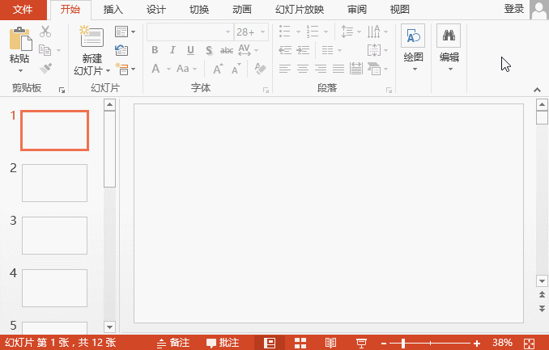Image resolution: width=549 pixels, height=350 pixels.
Task: Open the font size dropdown showing 28+
Action: [x=251, y=32]
